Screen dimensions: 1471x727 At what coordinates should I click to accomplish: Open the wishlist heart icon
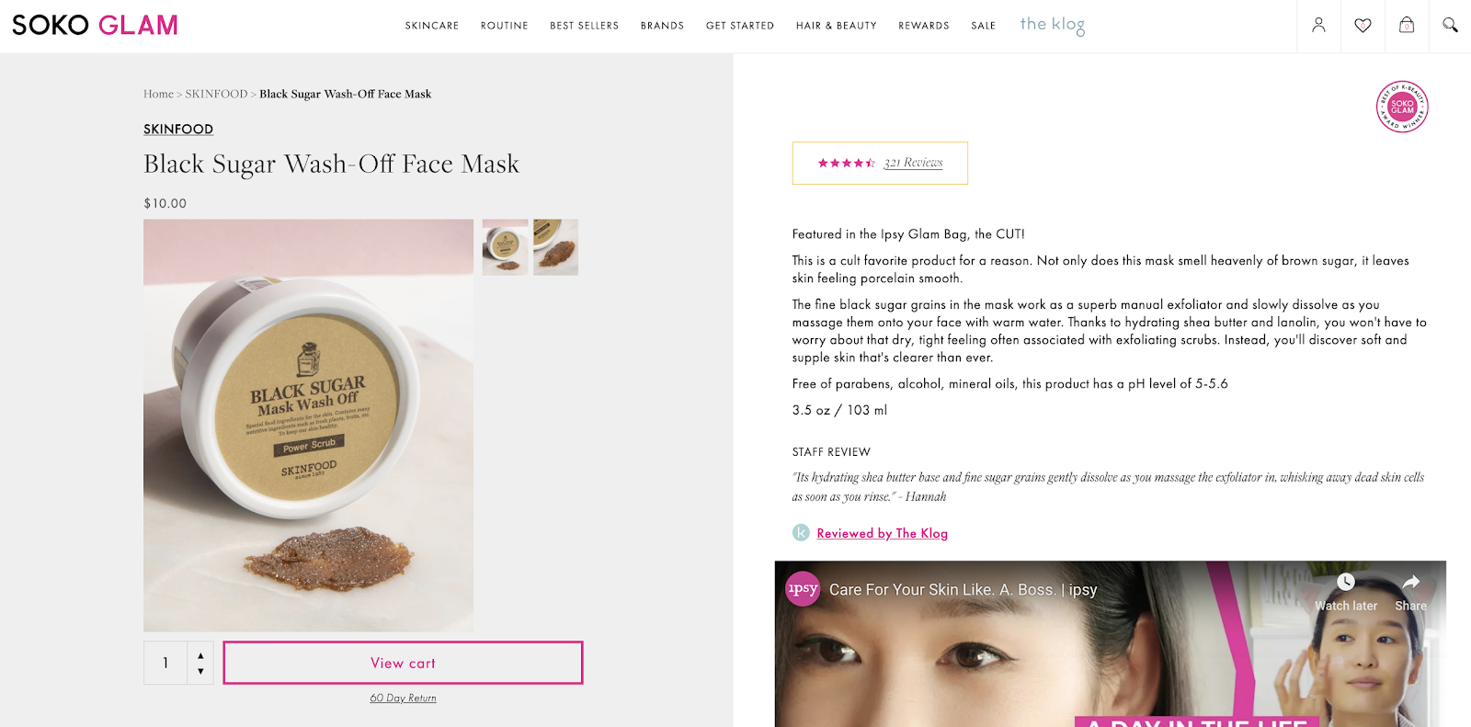(x=1363, y=26)
